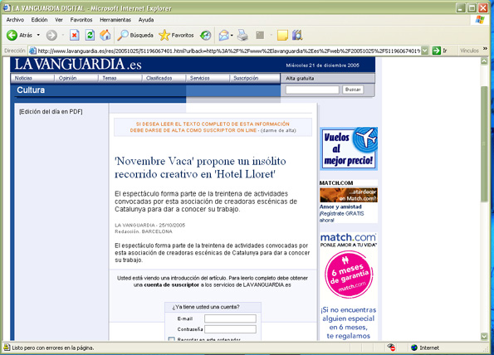Click the Buscar button
This screenshot has width=494, height=355.
tap(353, 90)
